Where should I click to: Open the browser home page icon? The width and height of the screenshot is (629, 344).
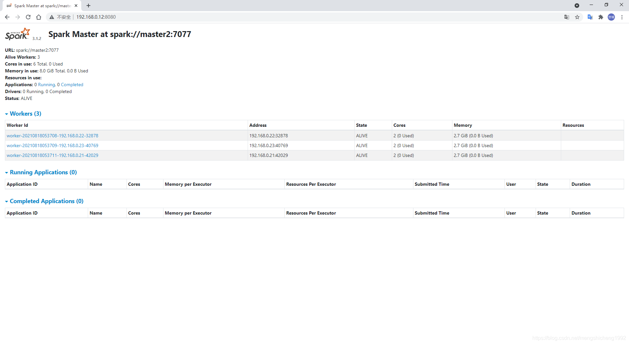coord(39,17)
